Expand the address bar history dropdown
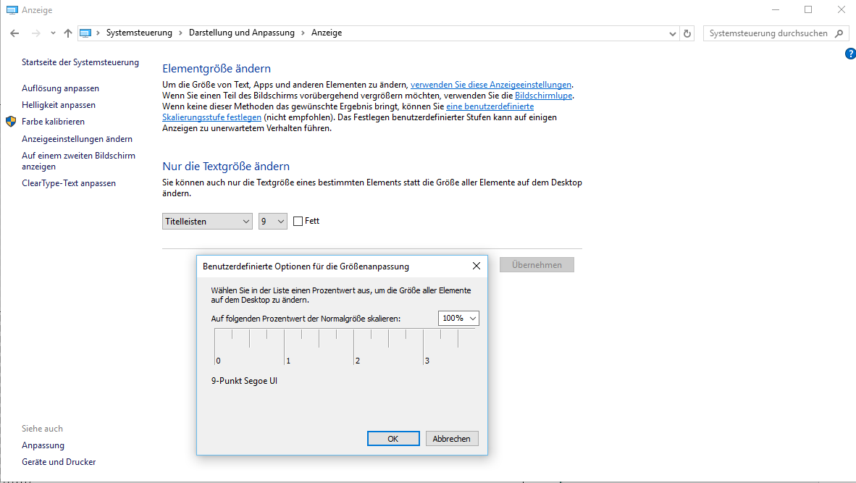This screenshot has width=856, height=483. (x=673, y=33)
